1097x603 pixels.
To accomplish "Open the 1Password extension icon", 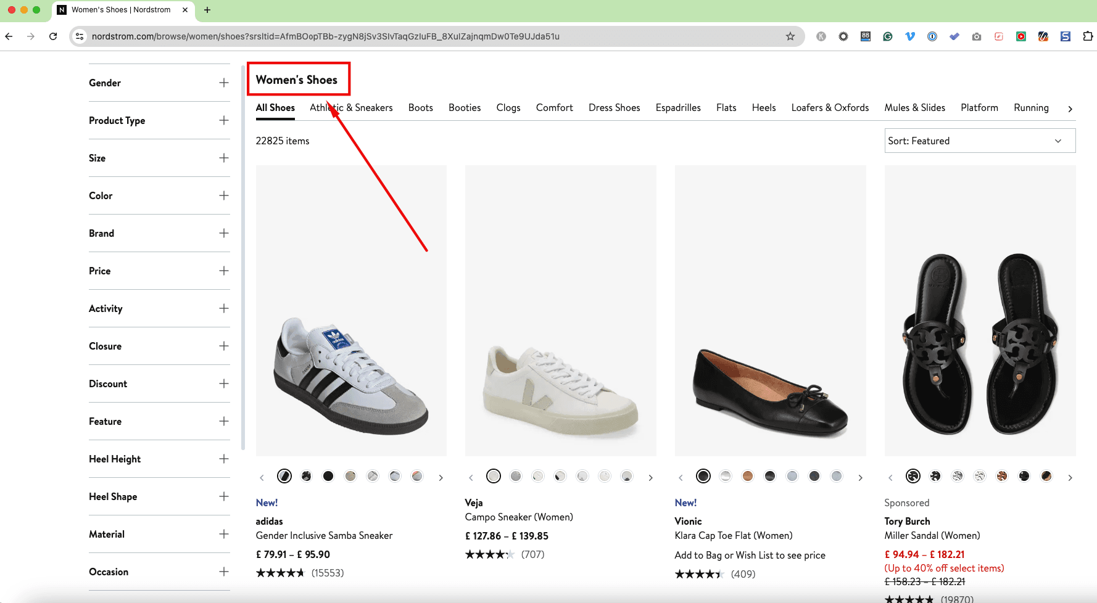I will coord(932,36).
